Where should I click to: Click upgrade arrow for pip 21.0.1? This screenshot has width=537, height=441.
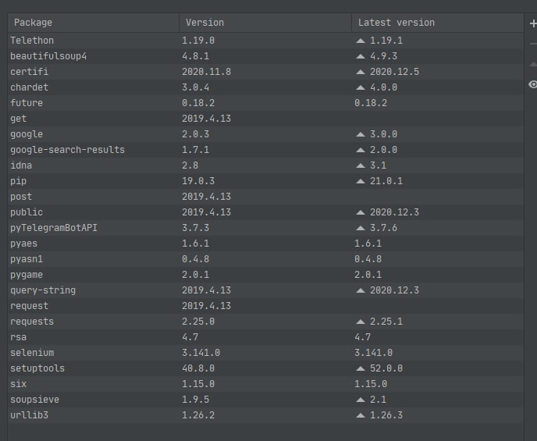pyautogui.click(x=361, y=181)
